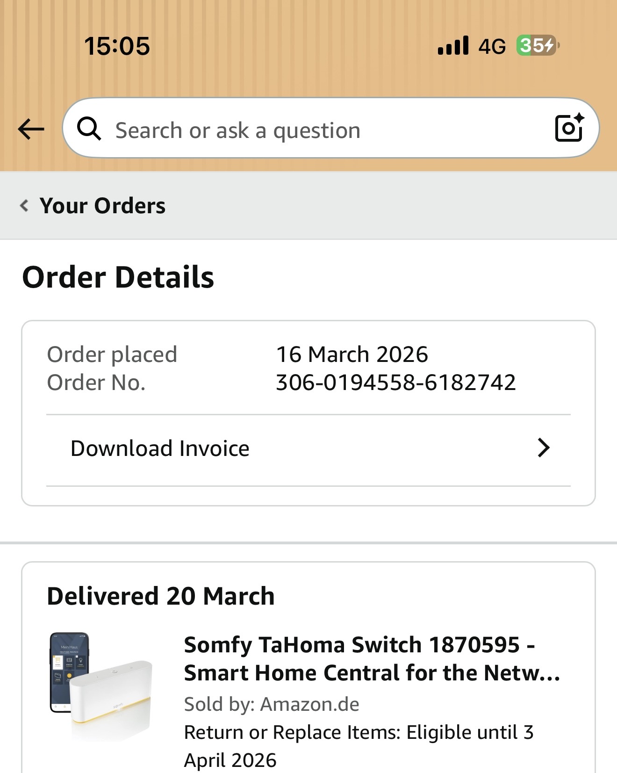Expand the Download Invoice chevron arrow
Image resolution: width=617 pixels, height=773 pixels.
[543, 448]
